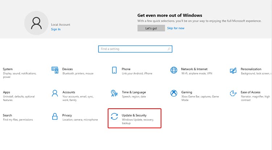Open Devices settings icon
Screen dimensions: 272x150
pyautogui.click(x=55, y=70)
